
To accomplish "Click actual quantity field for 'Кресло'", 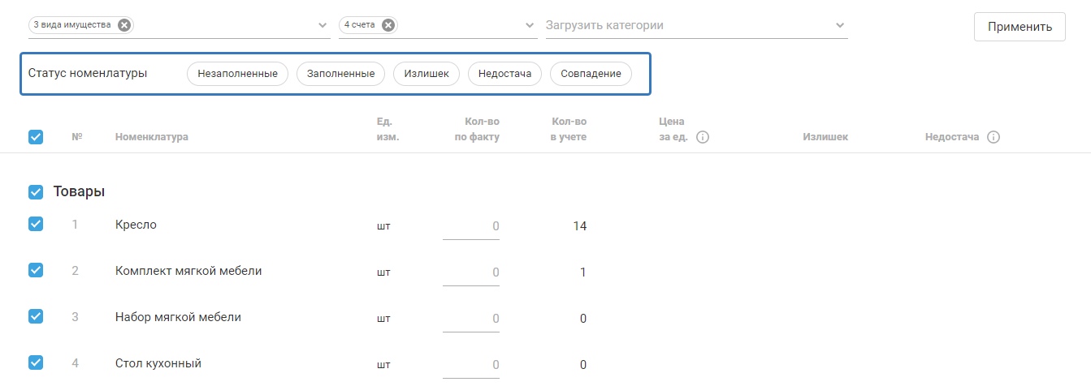I will 472,226.
